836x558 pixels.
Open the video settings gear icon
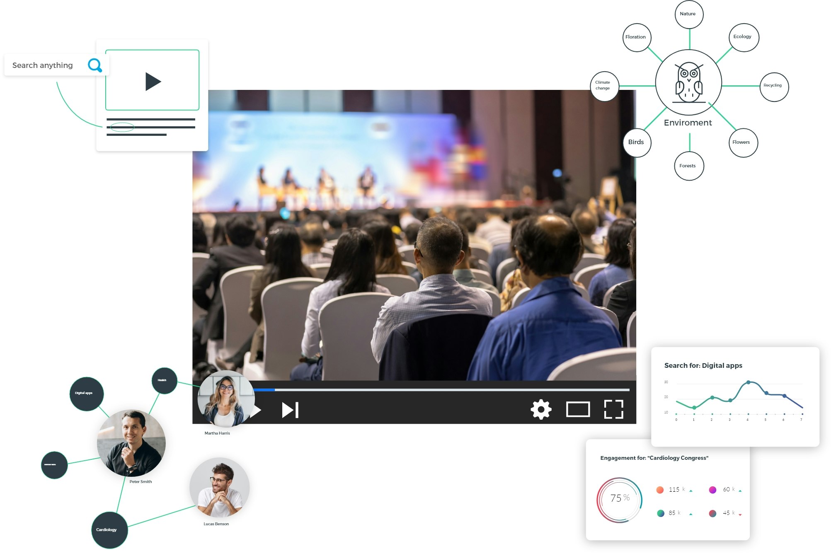tap(541, 410)
